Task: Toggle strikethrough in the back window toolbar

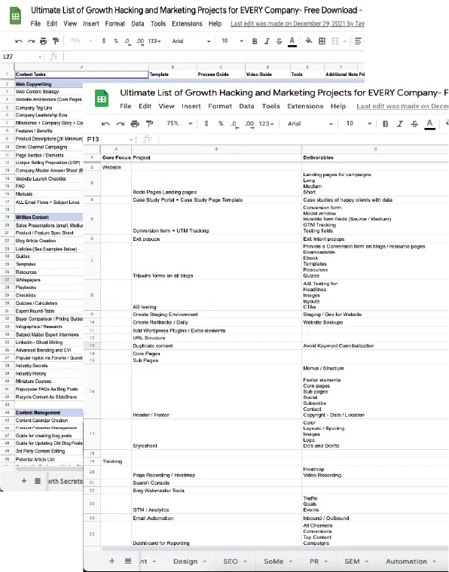Action: point(279,41)
